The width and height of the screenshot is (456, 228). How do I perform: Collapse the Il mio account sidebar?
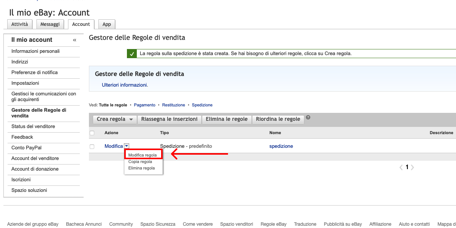[x=74, y=40]
